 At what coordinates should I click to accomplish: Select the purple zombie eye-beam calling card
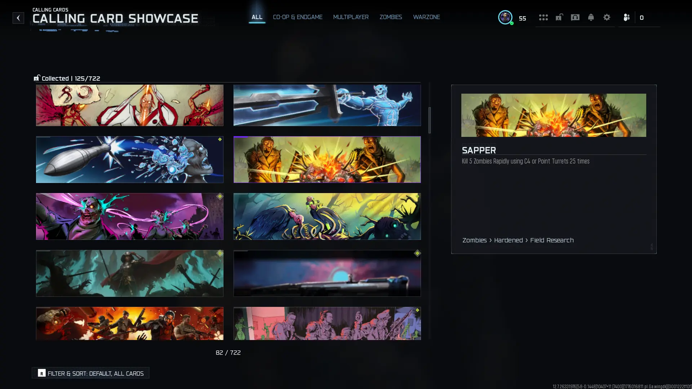[x=129, y=216]
